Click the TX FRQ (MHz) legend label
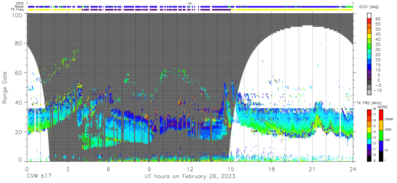The height and width of the screenshot is (183, 397). (x=368, y=103)
